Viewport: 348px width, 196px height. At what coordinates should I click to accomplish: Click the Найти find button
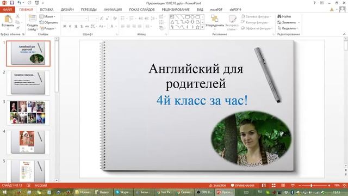pos(284,16)
